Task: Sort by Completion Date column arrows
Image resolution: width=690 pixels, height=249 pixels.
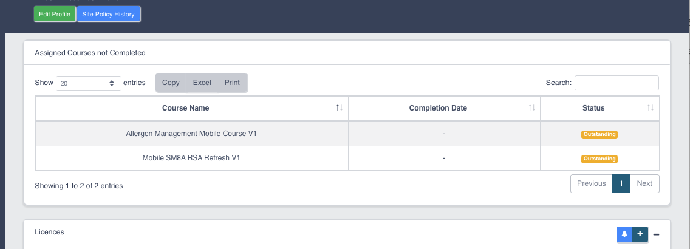Action: (531, 107)
